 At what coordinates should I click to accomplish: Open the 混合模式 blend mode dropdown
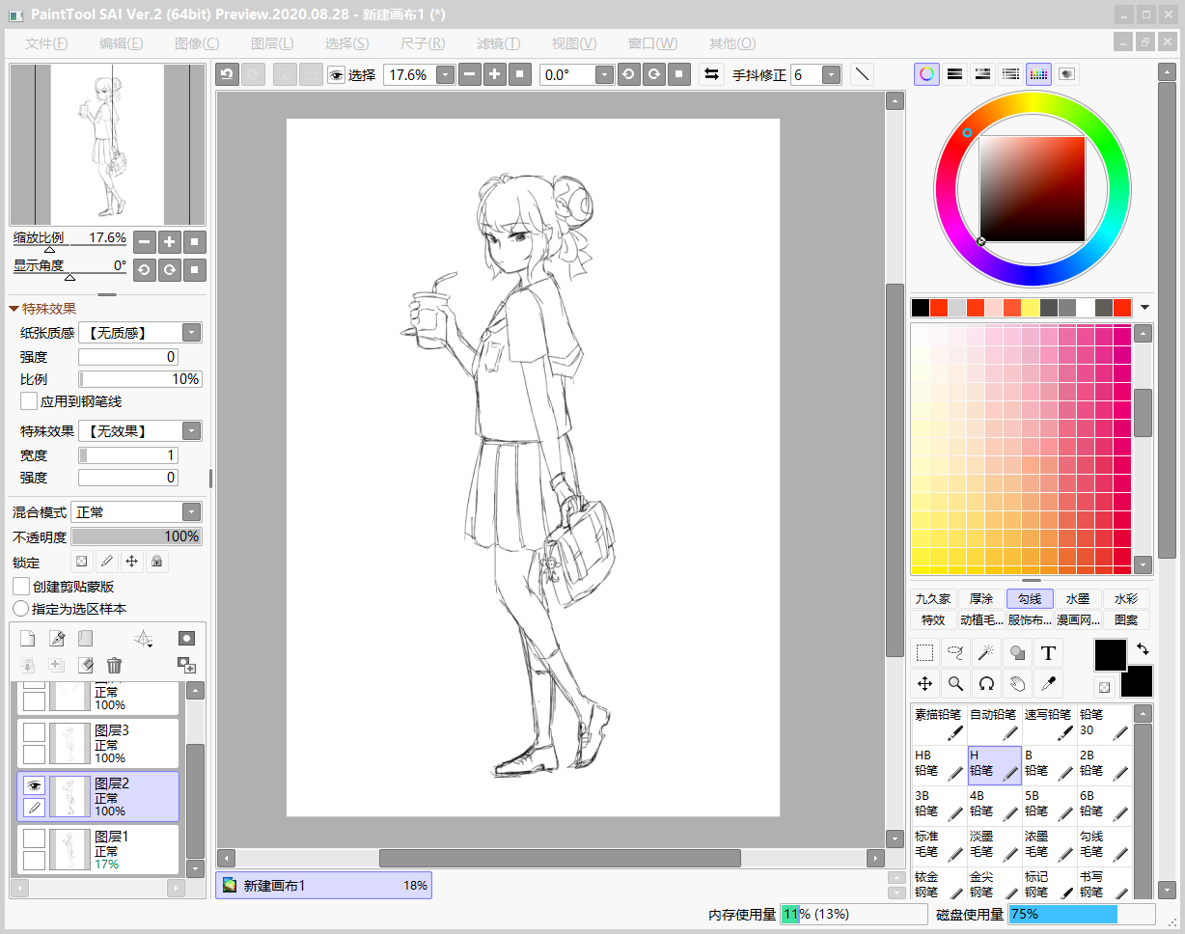tap(192, 512)
